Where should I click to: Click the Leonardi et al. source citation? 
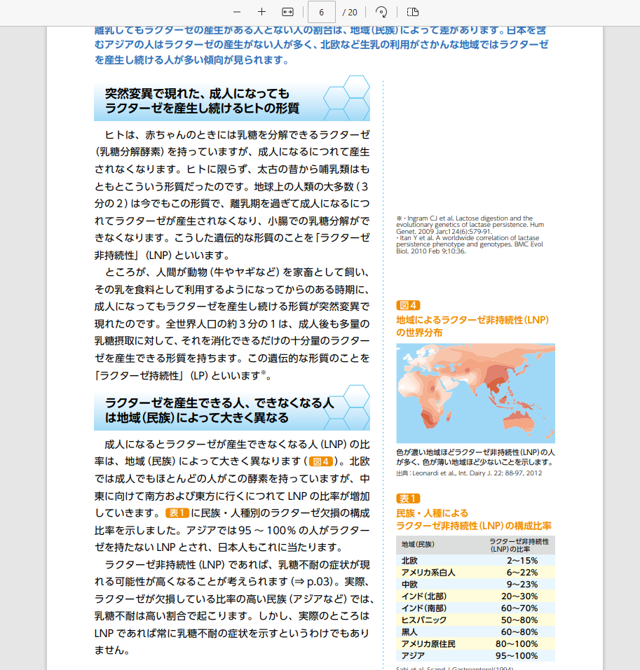click(468, 473)
